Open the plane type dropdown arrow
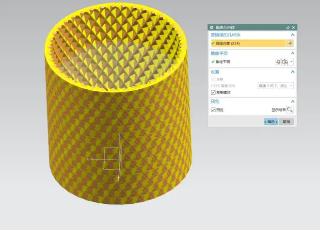Viewport: 320px width, 230px height. coord(291,62)
